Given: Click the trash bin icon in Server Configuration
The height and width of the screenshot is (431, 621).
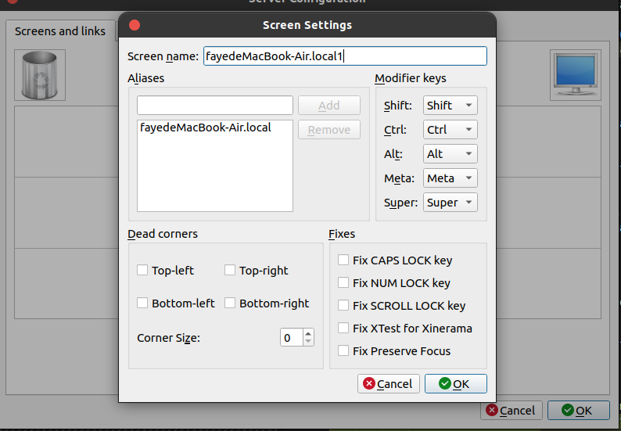Looking at the screenshot, I should click(x=40, y=75).
